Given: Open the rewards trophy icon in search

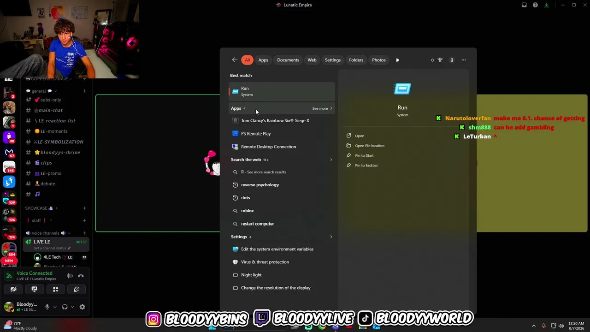Looking at the screenshot, I should [440, 60].
